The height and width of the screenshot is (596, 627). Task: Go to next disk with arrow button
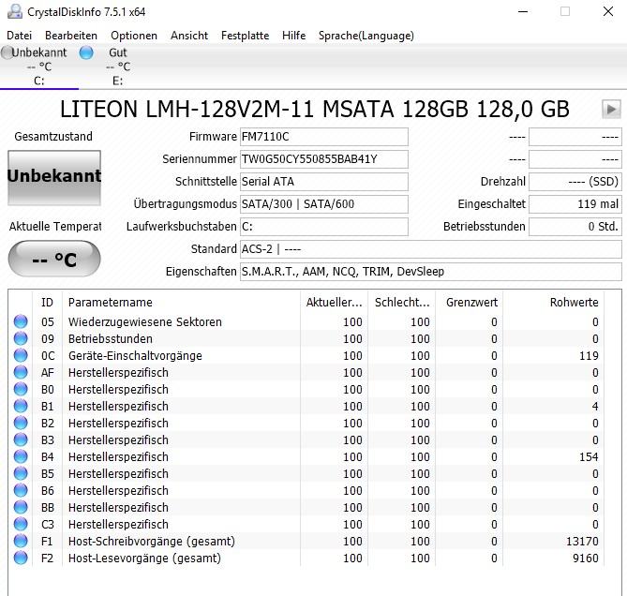point(611,109)
